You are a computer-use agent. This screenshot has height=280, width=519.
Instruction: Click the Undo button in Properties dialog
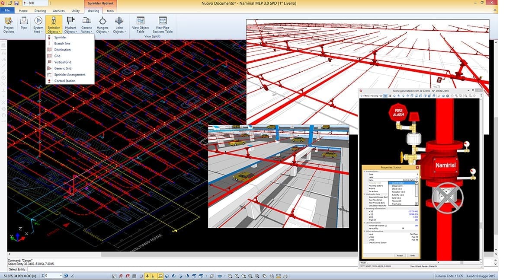pos(412,255)
